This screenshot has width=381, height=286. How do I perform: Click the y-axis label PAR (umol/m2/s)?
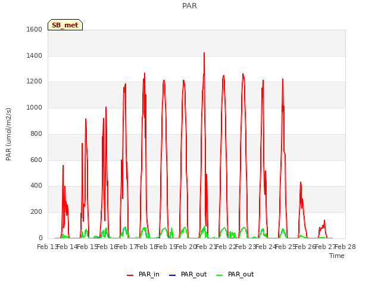pyautogui.click(x=8, y=134)
